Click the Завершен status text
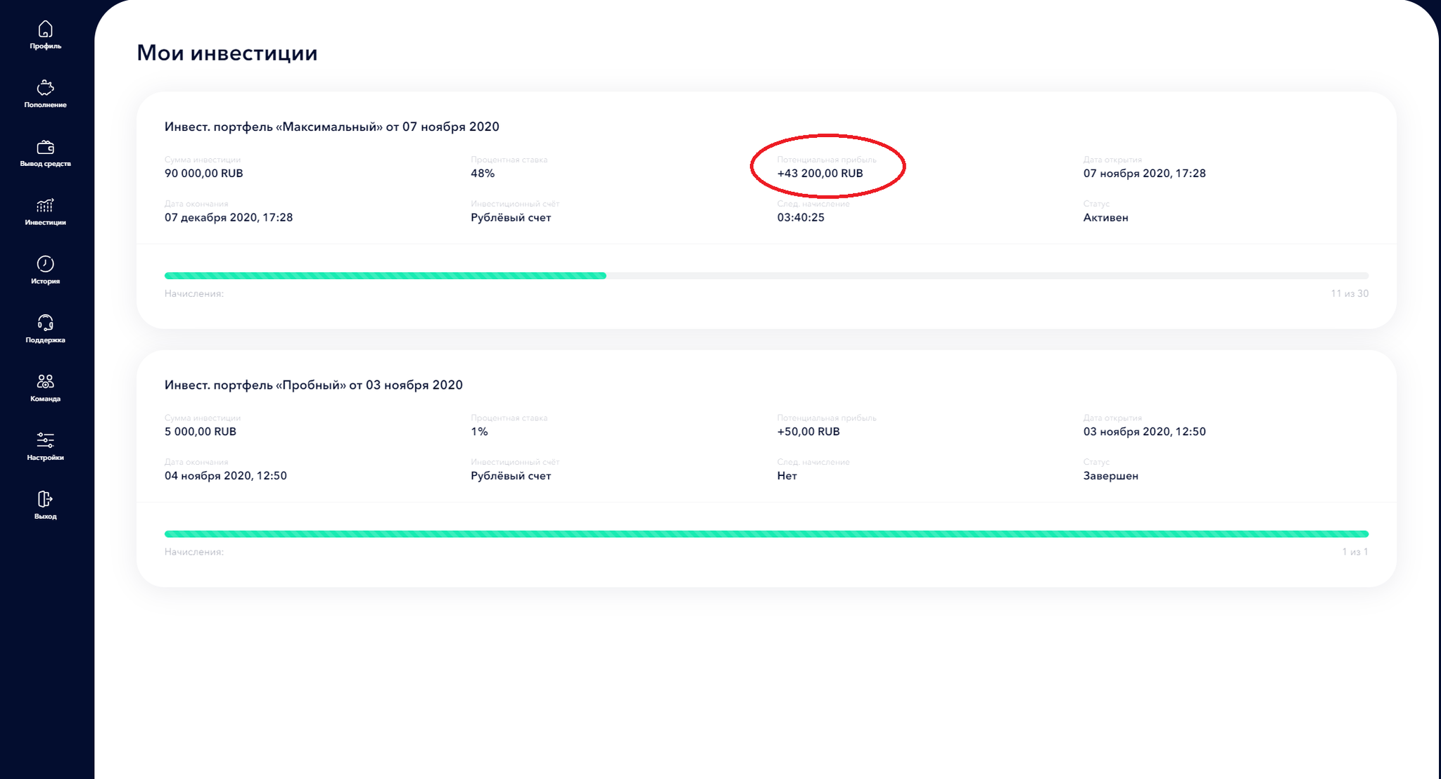Image resolution: width=1441 pixels, height=779 pixels. point(1110,476)
